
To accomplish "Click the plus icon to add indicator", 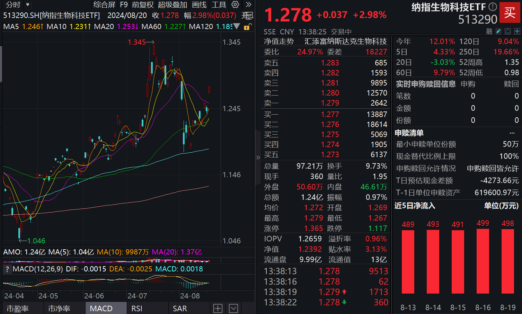I will click(x=218, y=308).
